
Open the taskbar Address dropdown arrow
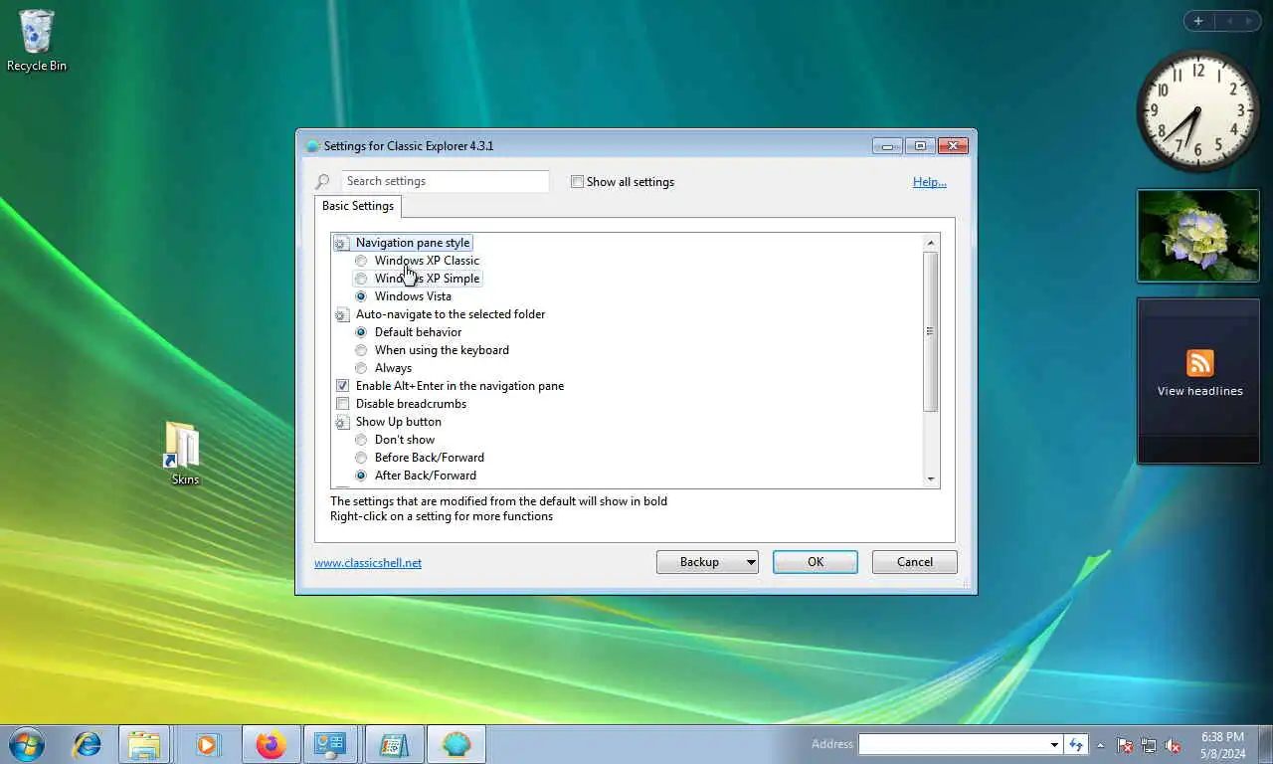pos(1054,744)
